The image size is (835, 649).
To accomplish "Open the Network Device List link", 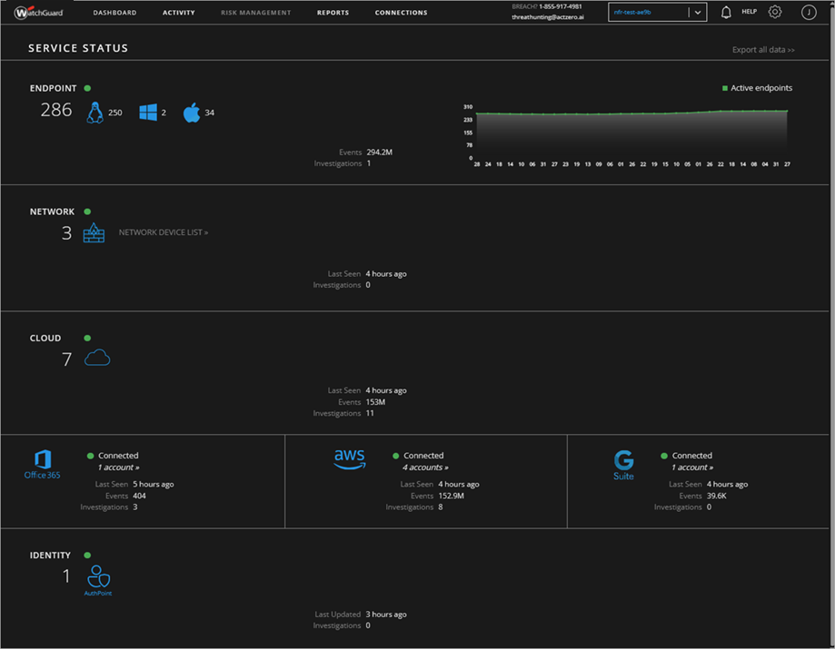I will coord(163,232).
